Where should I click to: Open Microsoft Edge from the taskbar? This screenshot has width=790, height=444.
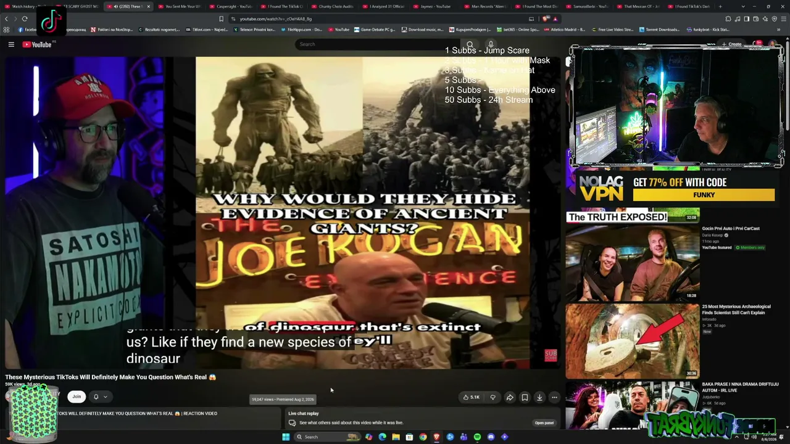click(x=382, y=437)
